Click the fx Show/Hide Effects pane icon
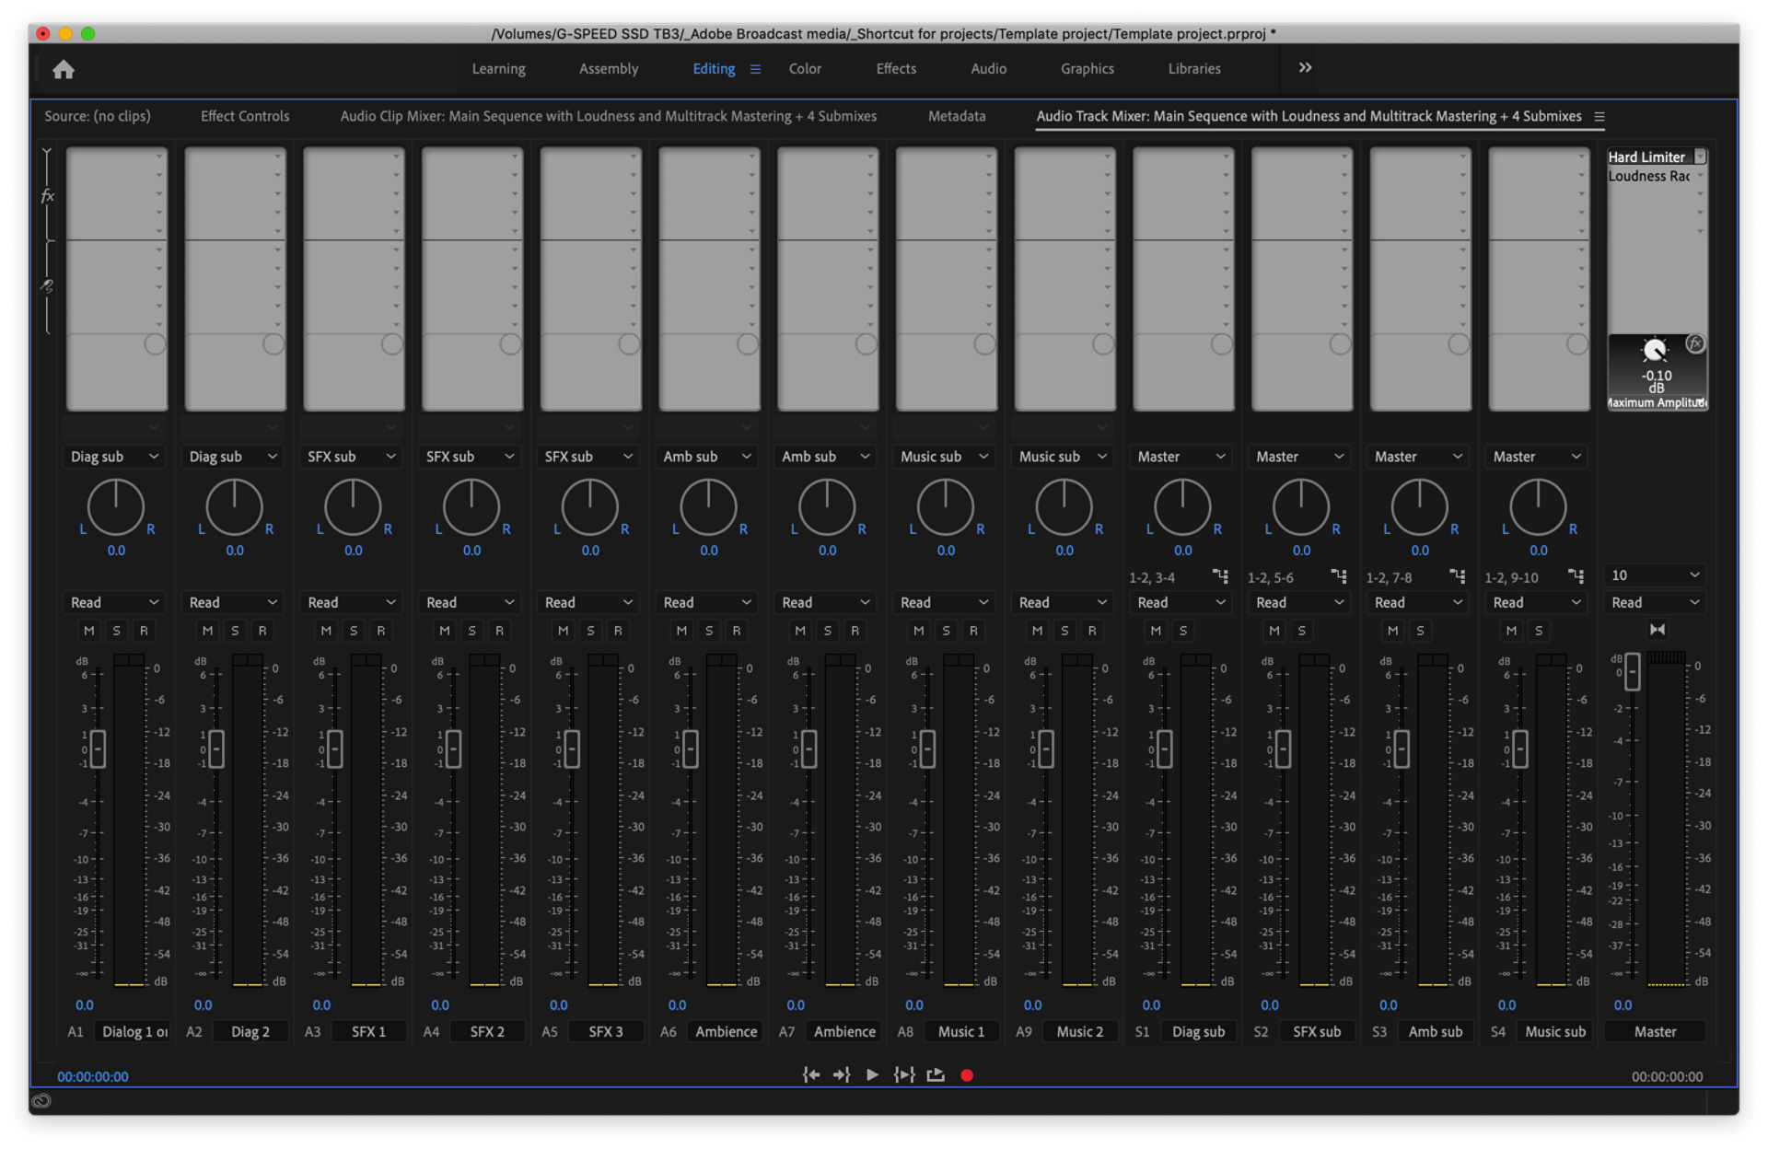 tap(47, 195)
